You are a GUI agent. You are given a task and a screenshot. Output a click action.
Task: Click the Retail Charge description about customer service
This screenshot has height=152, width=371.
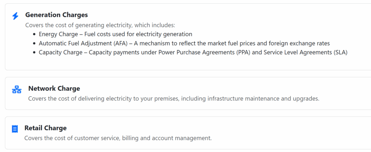tap(118, 138)
